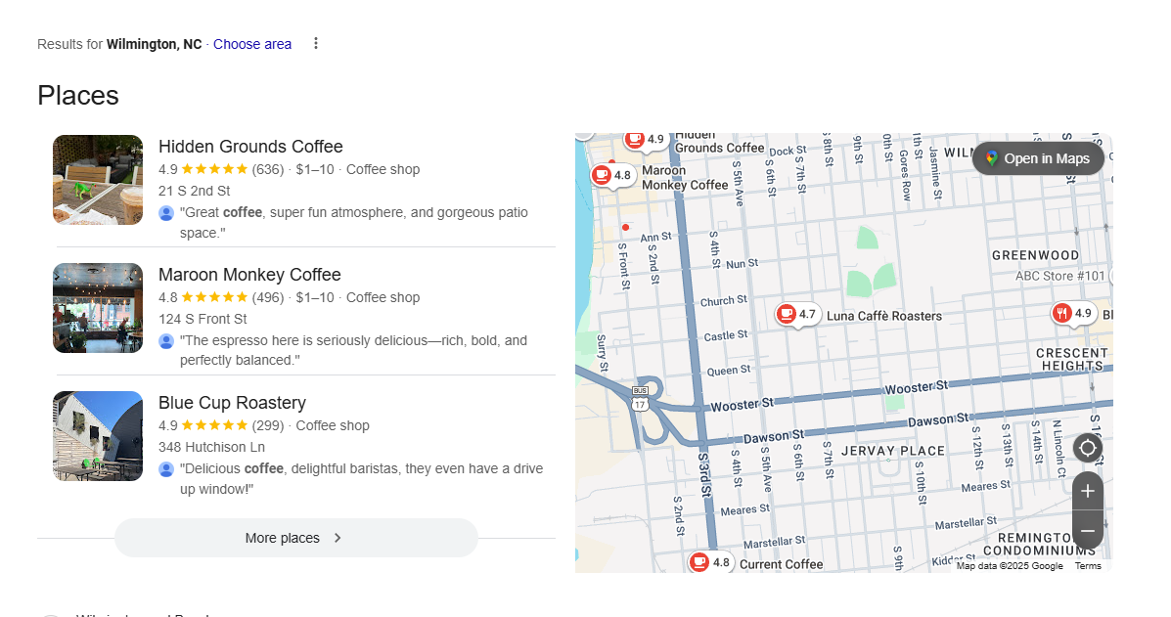Open the Maroon Monkey Coffee photo
The height and width of the screenshot is (617, 1171).
pyautogui.click(x=98, y=308)
